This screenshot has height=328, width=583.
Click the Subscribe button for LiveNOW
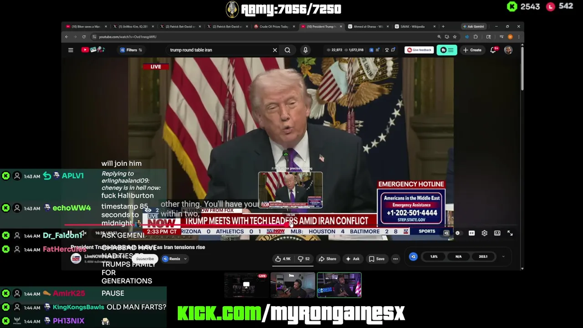pyautogui.click(x=145, y=259)
